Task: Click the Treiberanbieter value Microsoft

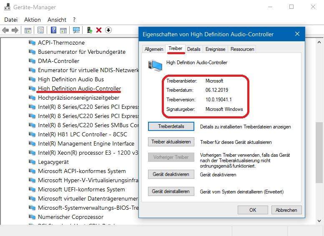Action: click(x=214, y=81)
